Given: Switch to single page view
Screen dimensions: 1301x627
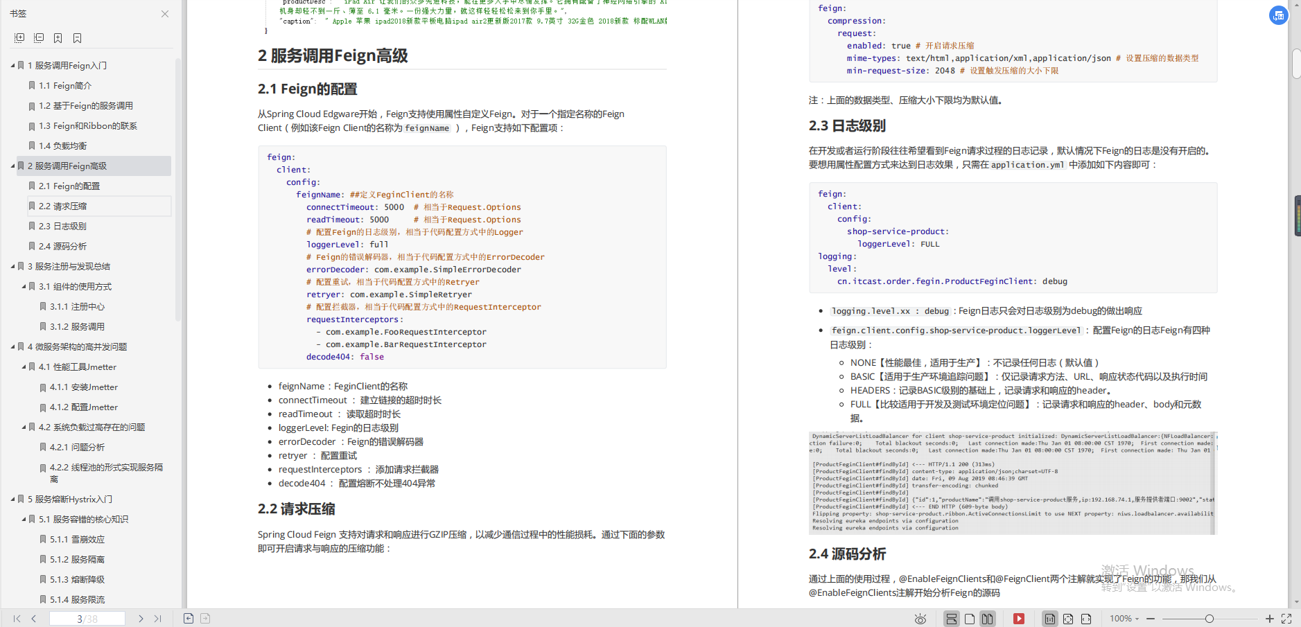Looking at the screenshot, I should 970,619.
